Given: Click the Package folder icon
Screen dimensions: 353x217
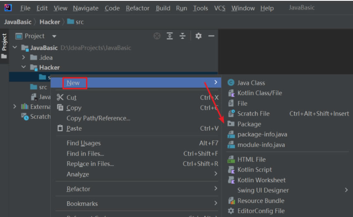Looking at the screenshot, I should pyautogui.click(x=231, y=124).
